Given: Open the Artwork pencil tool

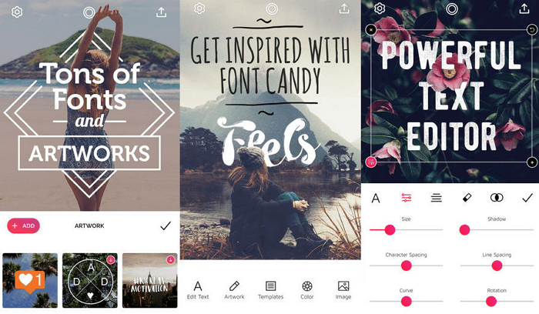Looking at the screenshot, I should point(234,290).
